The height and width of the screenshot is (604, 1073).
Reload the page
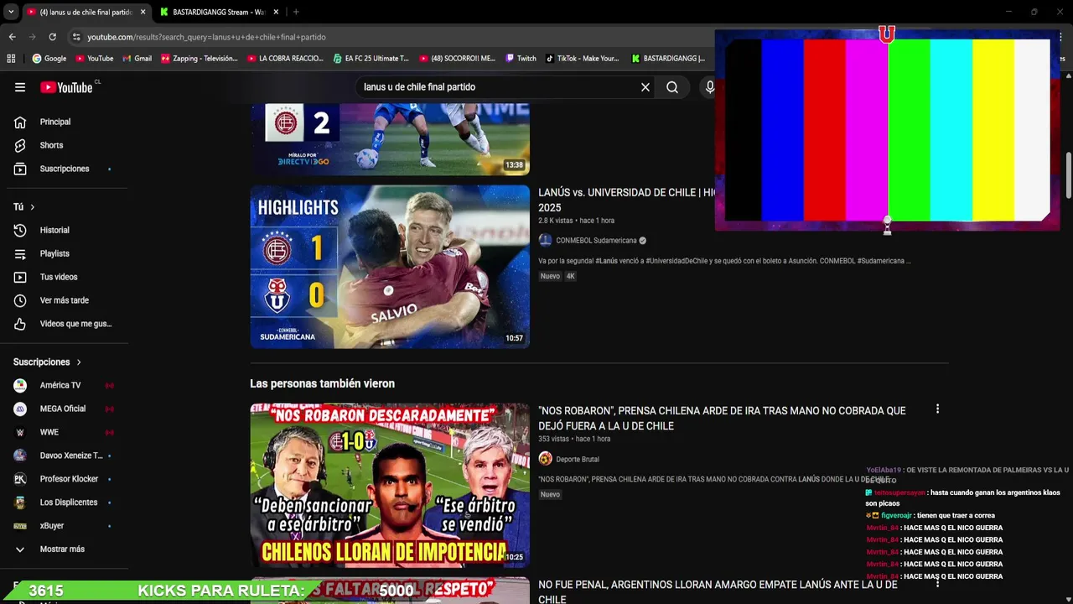52,37
